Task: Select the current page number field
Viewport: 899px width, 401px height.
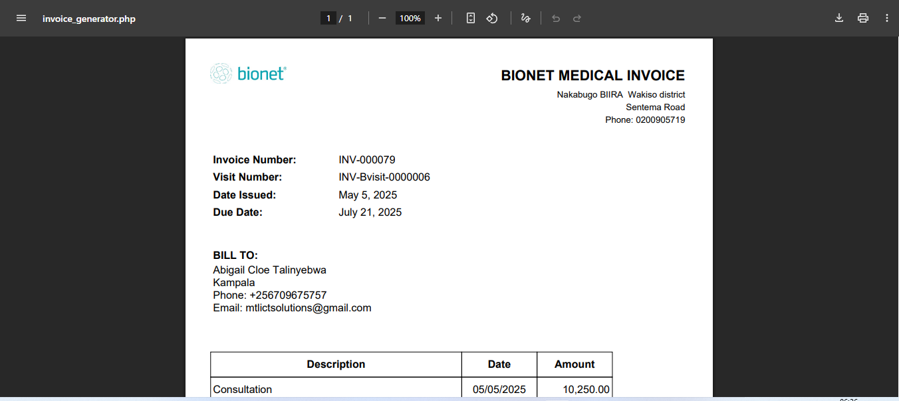Action: [328, 18]
